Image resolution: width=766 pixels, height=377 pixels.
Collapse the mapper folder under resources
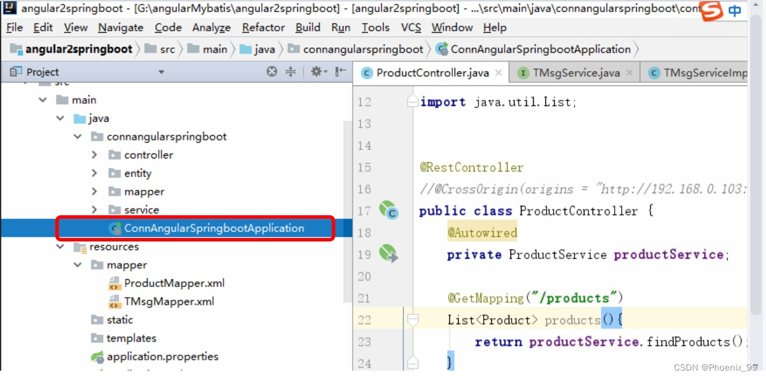point(77,265)
